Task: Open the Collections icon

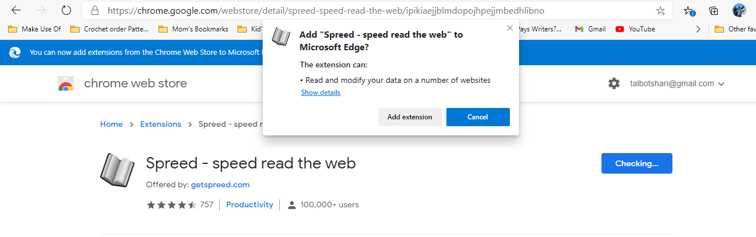Action: click(x=714, y=10)
